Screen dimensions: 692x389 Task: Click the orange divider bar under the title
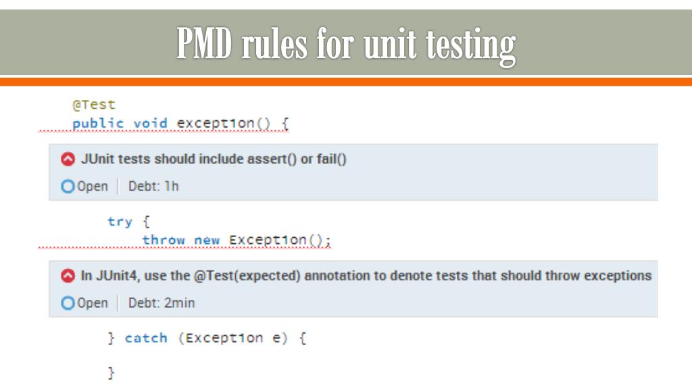pos(346,82)
